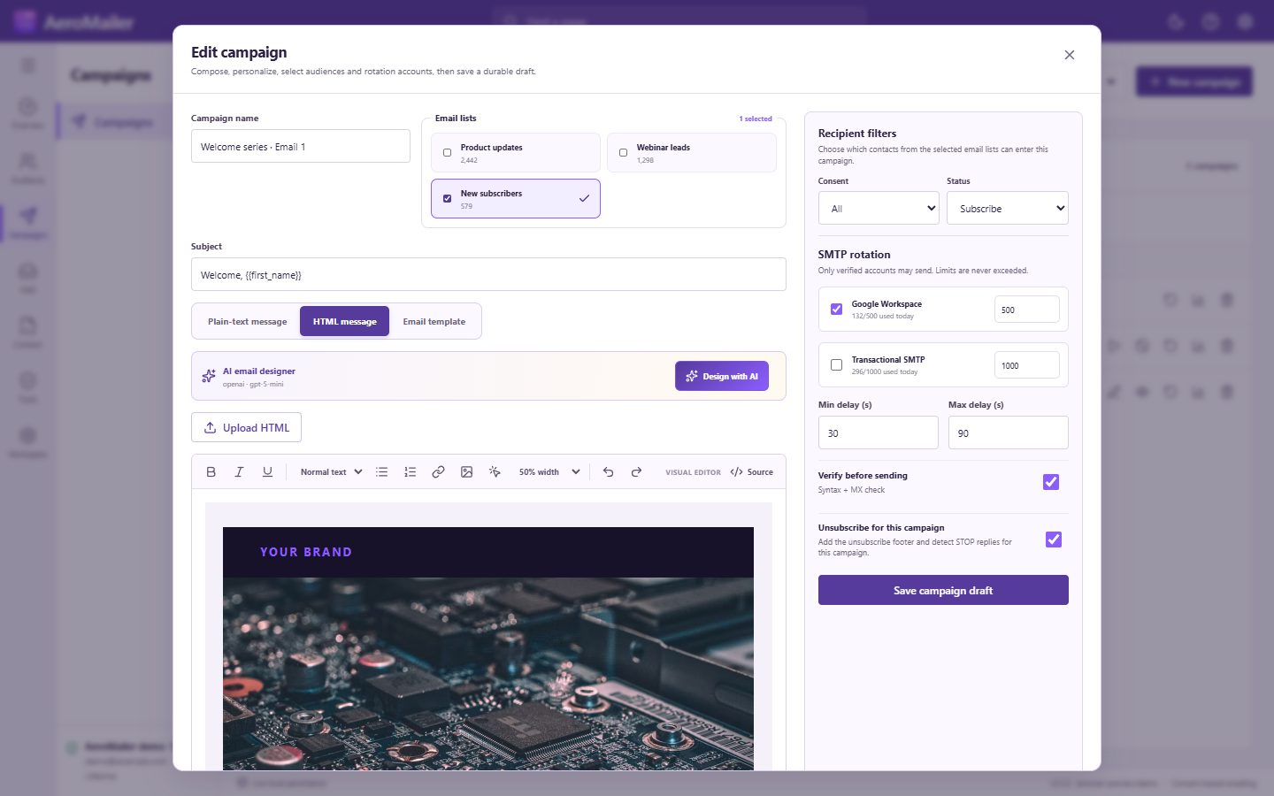This screenshot has width=1274, height=796.
Task: Click the YOUR BRAND header text
Action: (306, 552)
